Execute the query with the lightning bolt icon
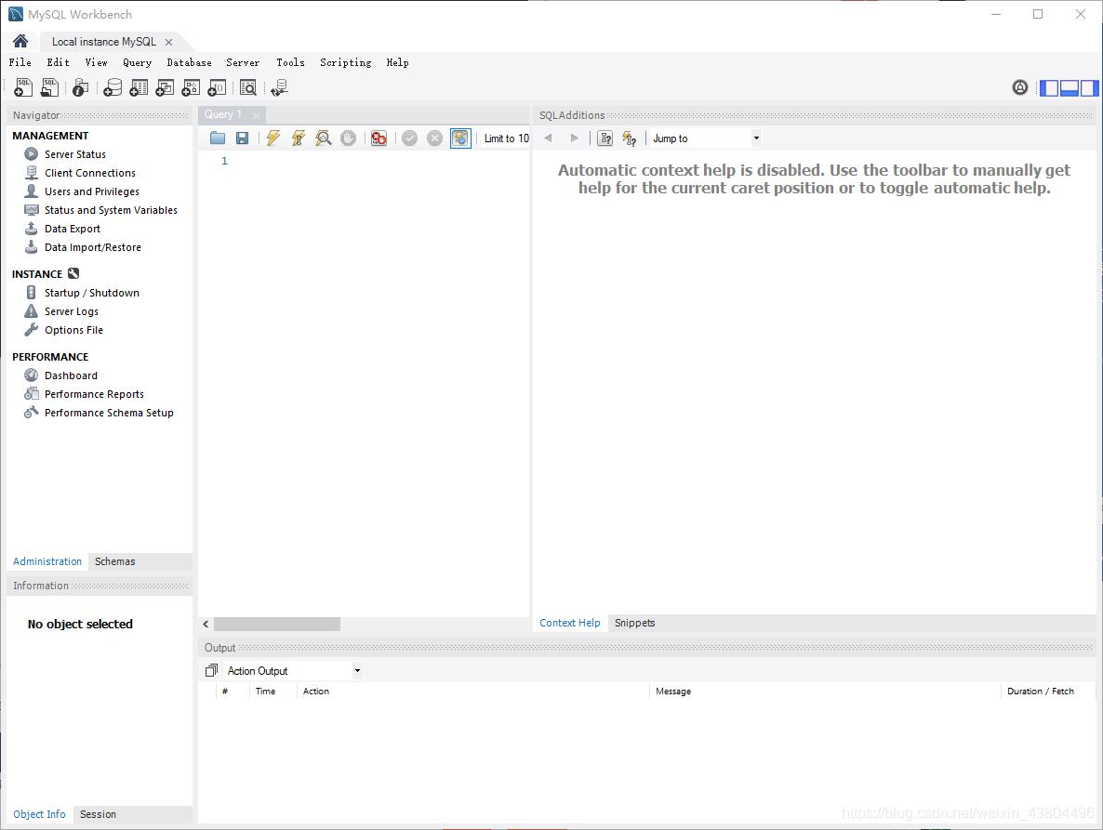The image size is (1103, 830). 272,138
